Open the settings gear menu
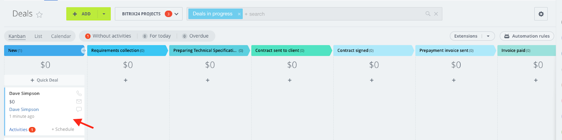The height and width of the screenshot is (140, 562). coord(541,14)
